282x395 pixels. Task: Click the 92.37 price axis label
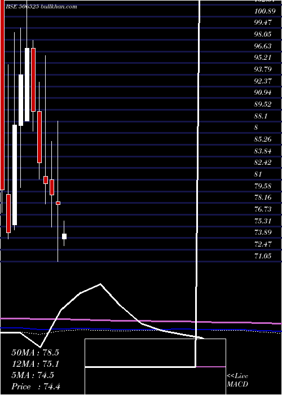pos(263,81)
